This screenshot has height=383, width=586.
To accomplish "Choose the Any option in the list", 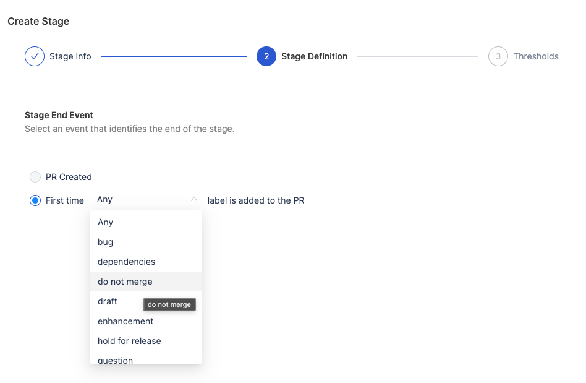I will pyautogui.click(x=106, y=222).
